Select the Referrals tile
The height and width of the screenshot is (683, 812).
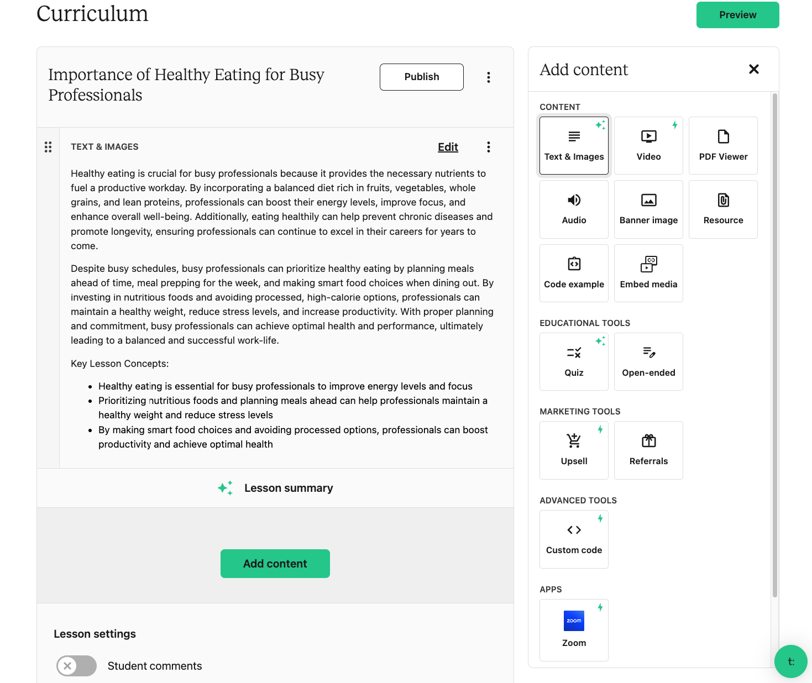click(x=648, y=450)
